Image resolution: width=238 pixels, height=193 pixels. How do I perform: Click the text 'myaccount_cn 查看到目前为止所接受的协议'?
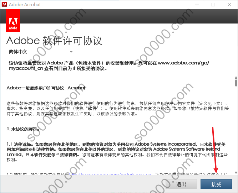tap(58, 68)
